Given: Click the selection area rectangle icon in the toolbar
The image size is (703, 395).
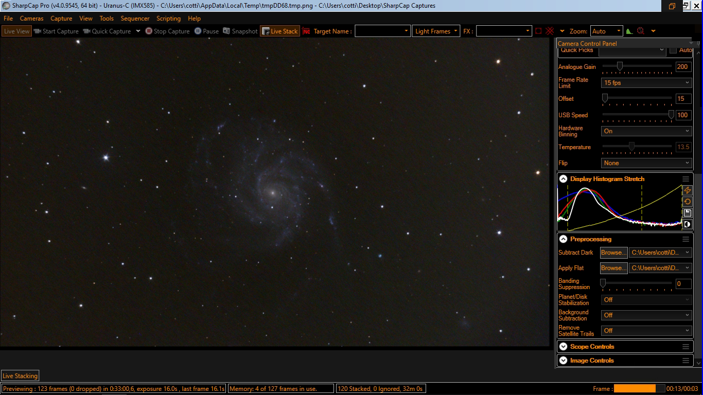Looking at the screenshot, I should pyautogui.click(x=538, y=31).
